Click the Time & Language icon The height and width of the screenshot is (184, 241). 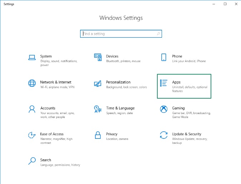click(x=98, y=109)
